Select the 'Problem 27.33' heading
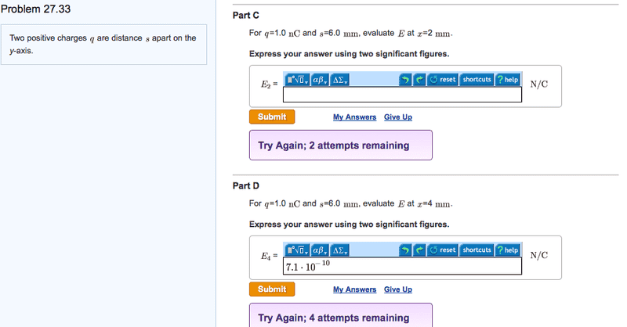 tap(35, 9)
